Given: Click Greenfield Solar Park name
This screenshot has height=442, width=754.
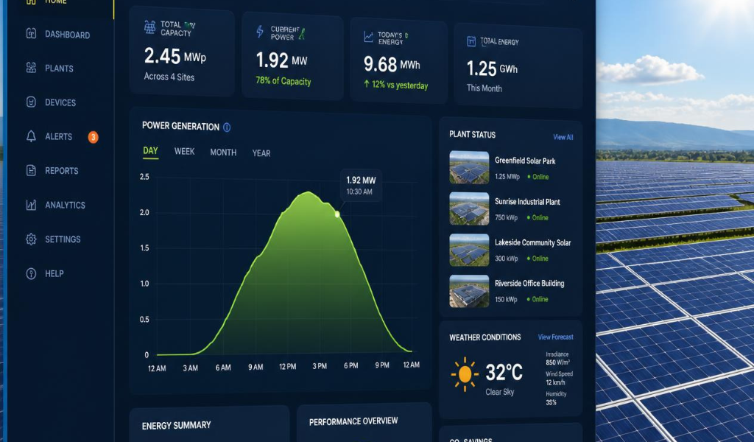Looking at the screenshot, I should pyautogui.click(x=525, y=161).
